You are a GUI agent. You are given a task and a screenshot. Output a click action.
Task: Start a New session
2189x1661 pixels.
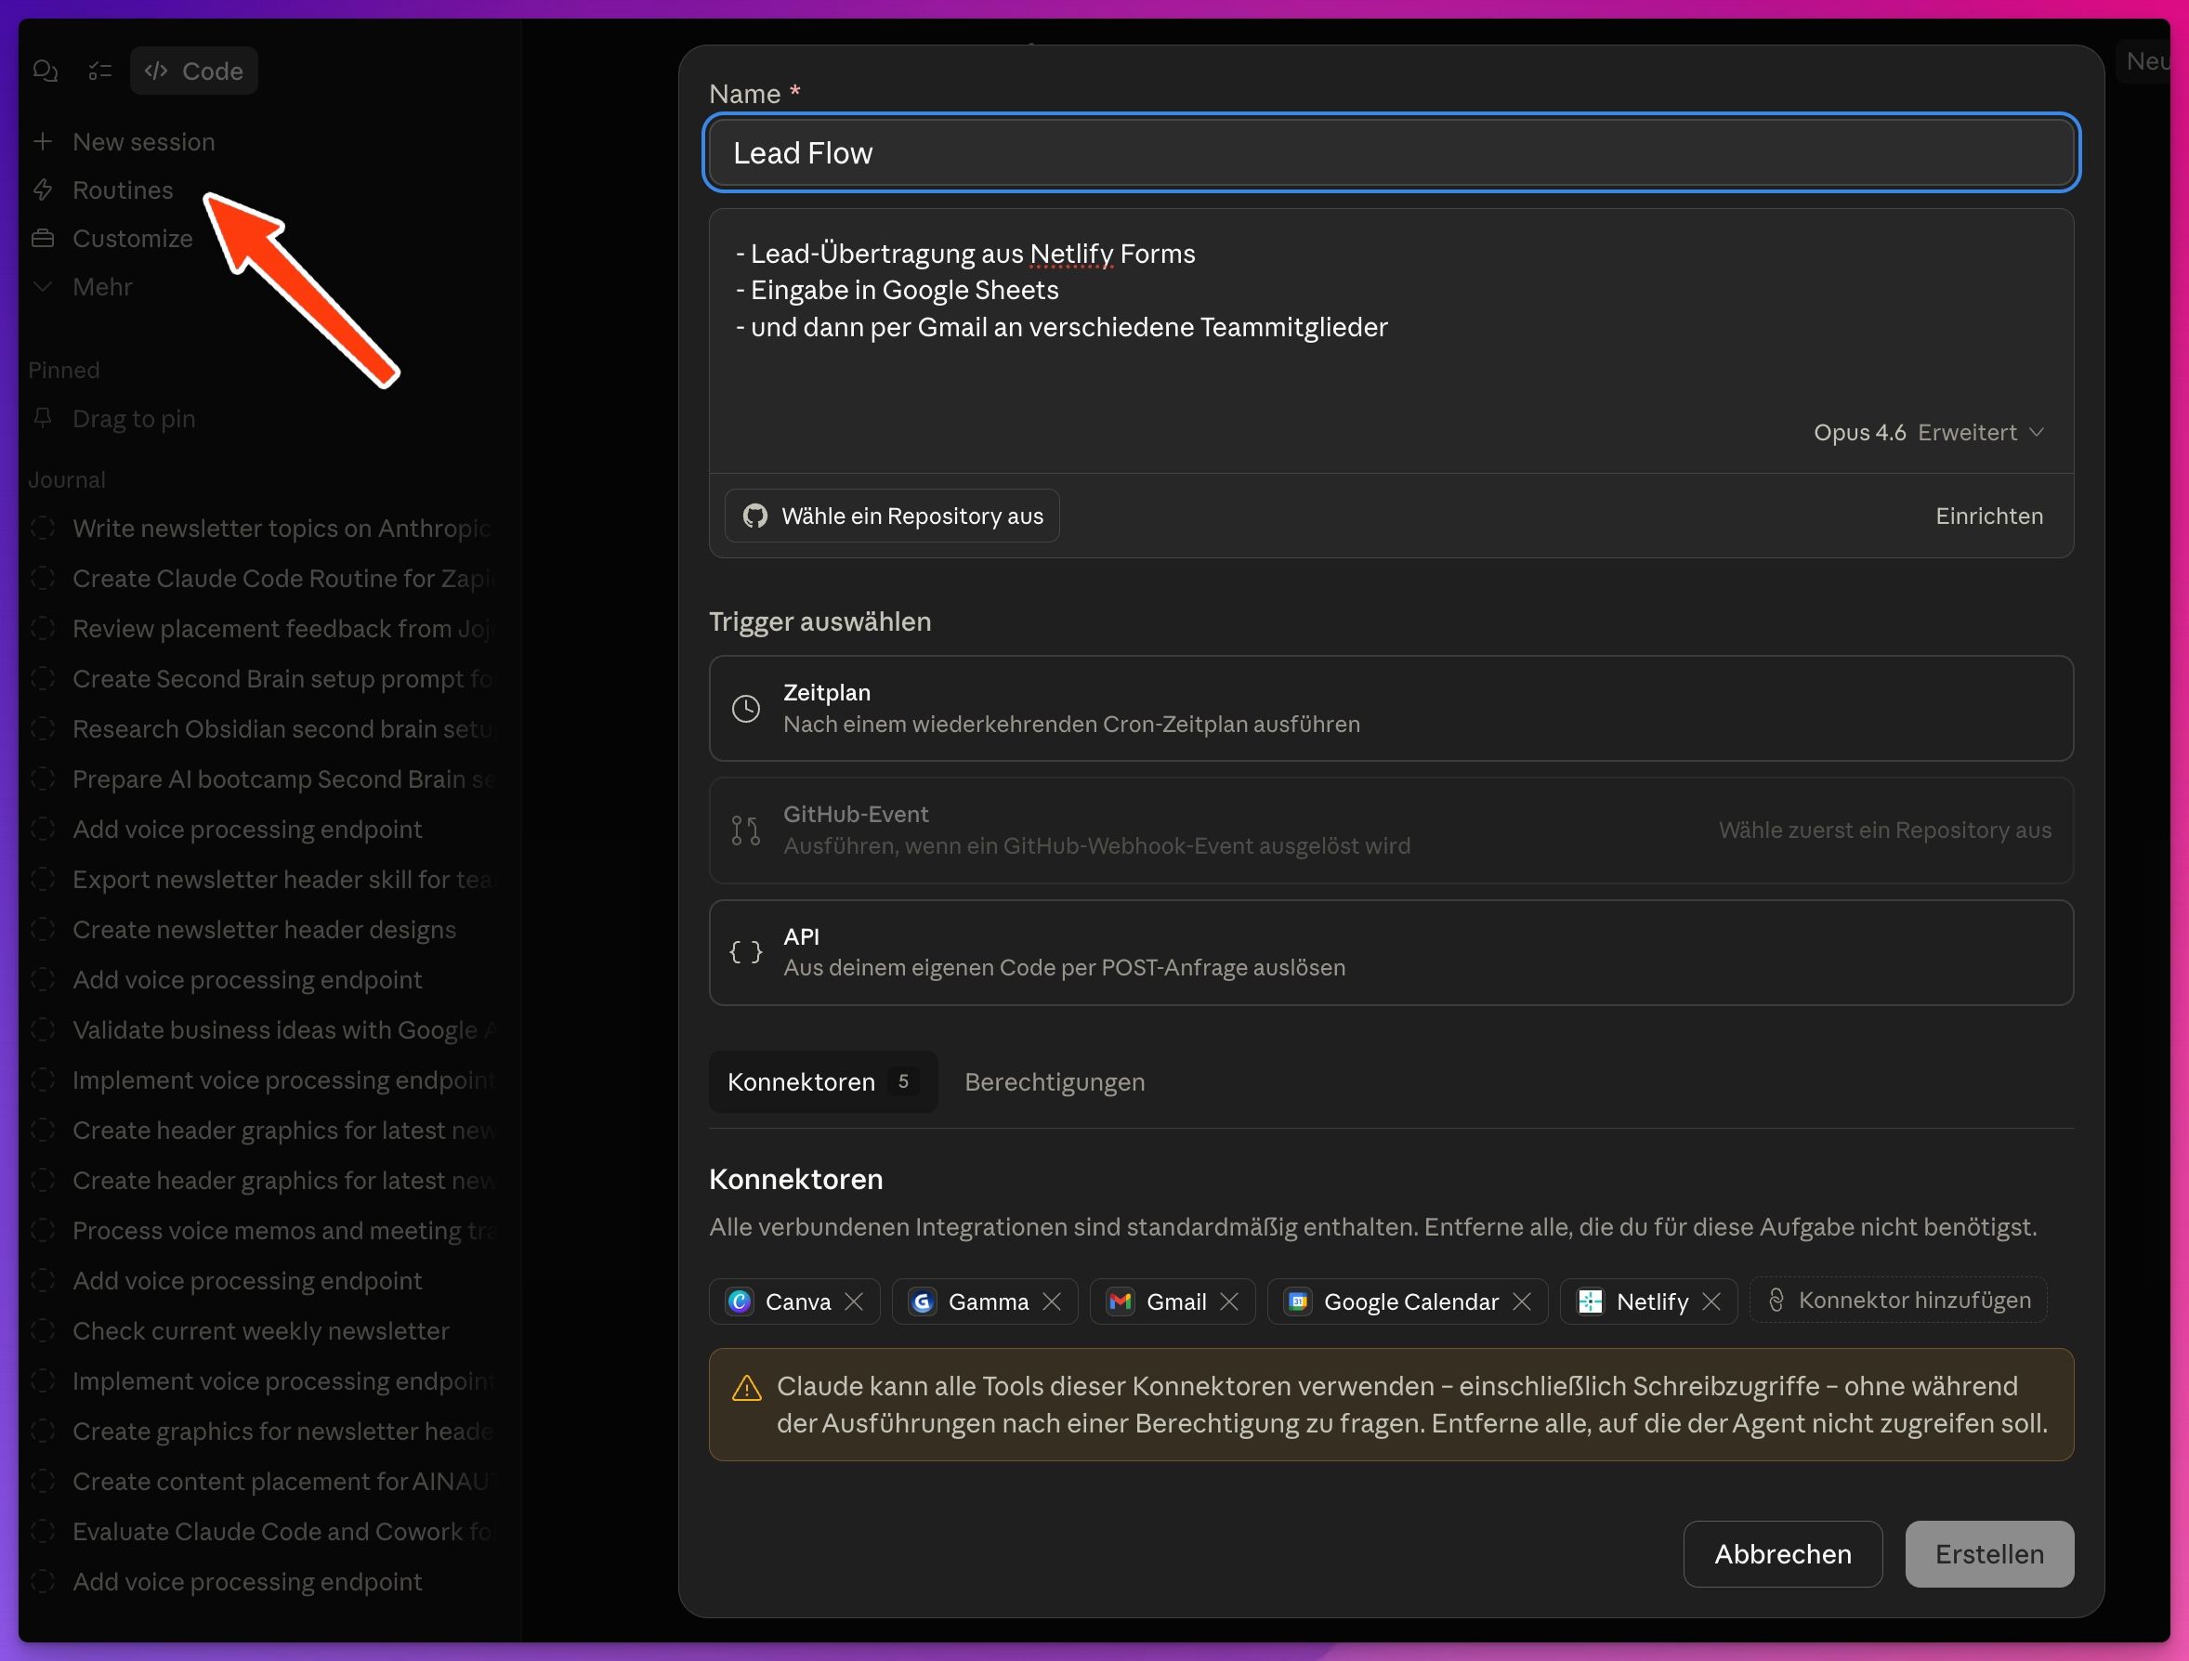tap(142, 141)
